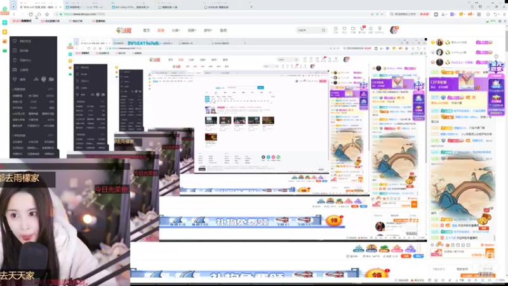Viewport: 508px width, 286px height.
Task: Open the browser hamburger menu
Action: point(504,14)
